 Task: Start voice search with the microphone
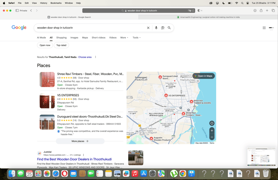point(156,28)
